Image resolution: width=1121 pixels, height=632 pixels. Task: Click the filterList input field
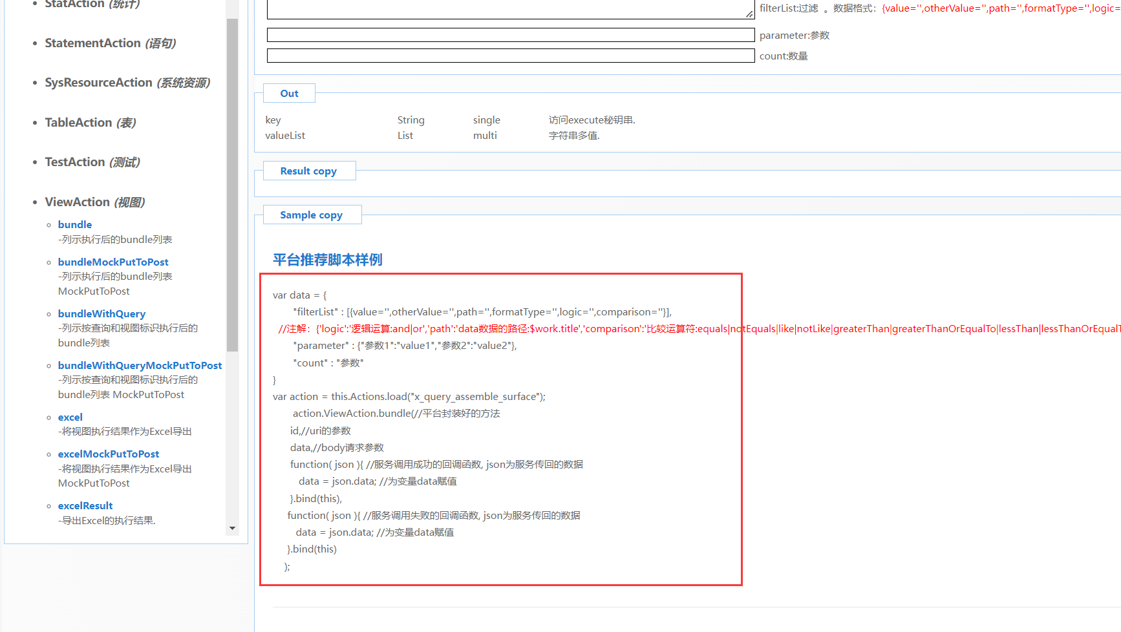[x=510, y=9]
